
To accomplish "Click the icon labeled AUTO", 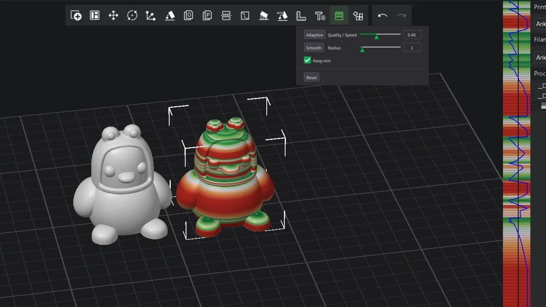I will [283, 16].
